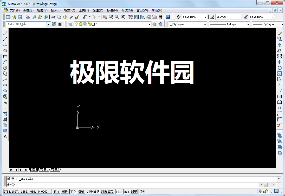Click the command line horizontal scrollbar thumb
The width and height of the screenshot is (285, 196).
[265, 185]
